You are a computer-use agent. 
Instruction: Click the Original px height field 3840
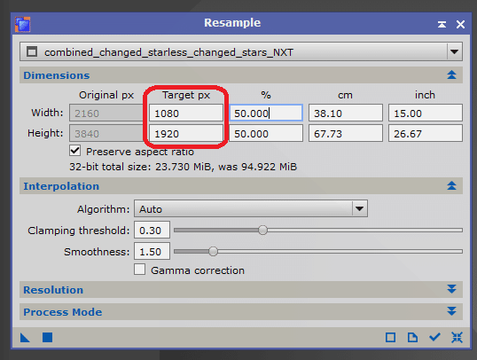pos(106,133)
